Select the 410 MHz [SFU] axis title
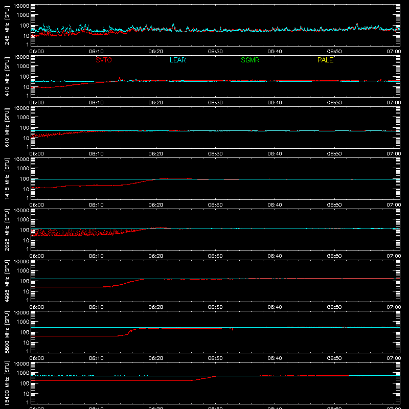This screenshot has height=409, width=409. tap(7, 77)
